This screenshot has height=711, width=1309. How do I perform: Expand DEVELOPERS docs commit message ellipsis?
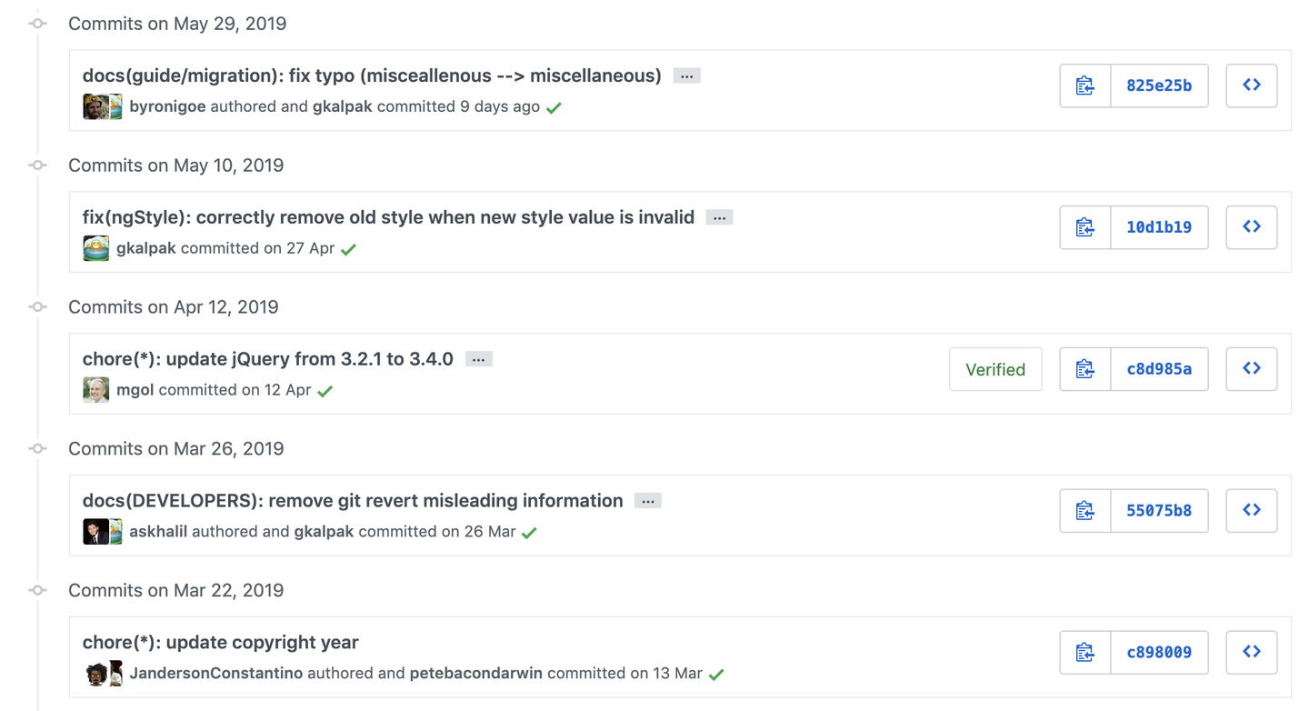(647, 502)
